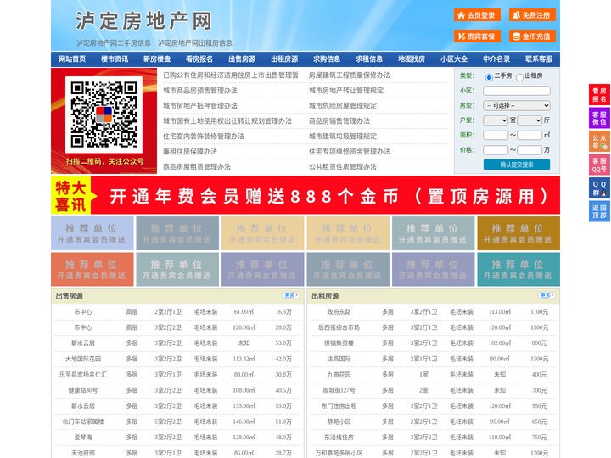
Task: Open the 健康路30号 sale listing
Action: click(x=83, y=390)
